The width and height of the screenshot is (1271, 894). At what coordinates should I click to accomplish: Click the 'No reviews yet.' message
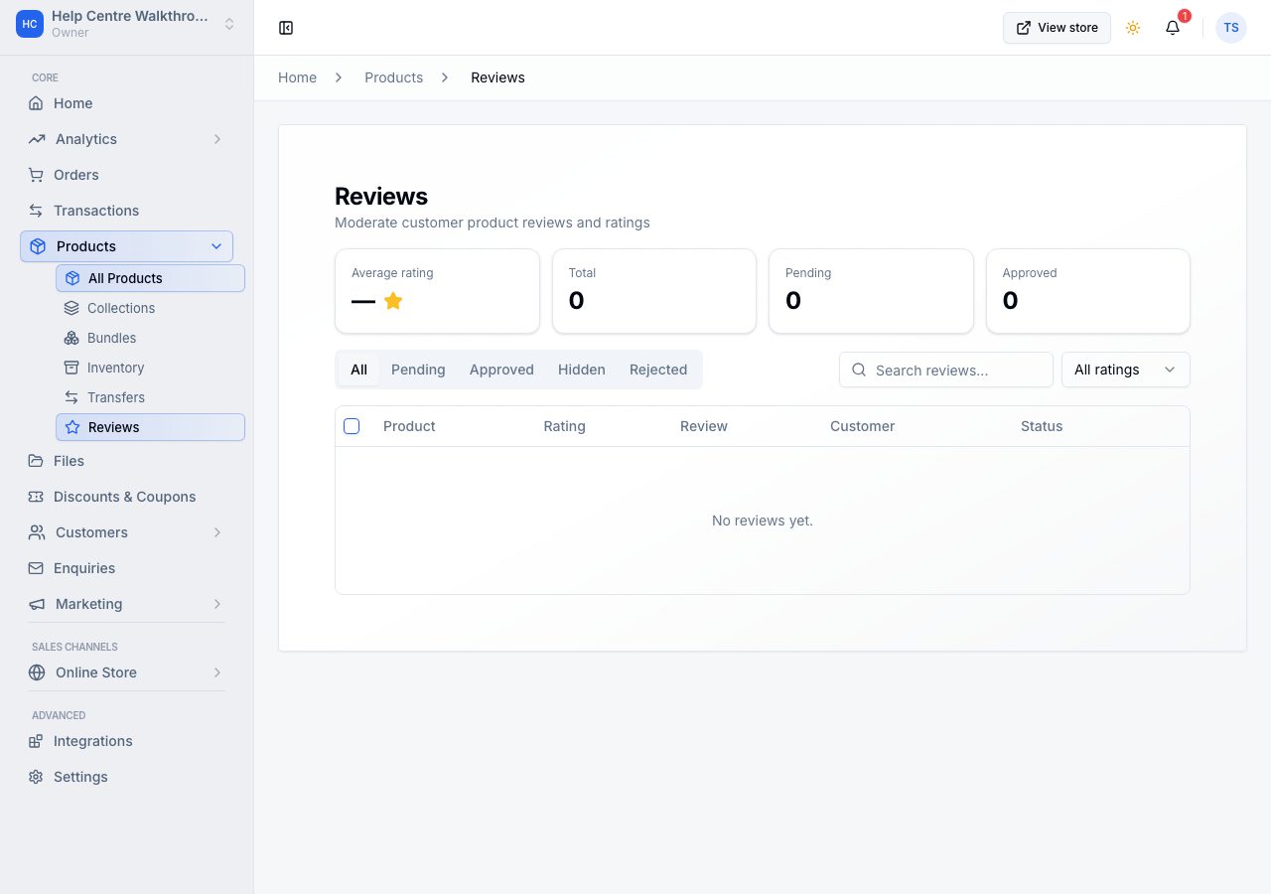point(763,521)
